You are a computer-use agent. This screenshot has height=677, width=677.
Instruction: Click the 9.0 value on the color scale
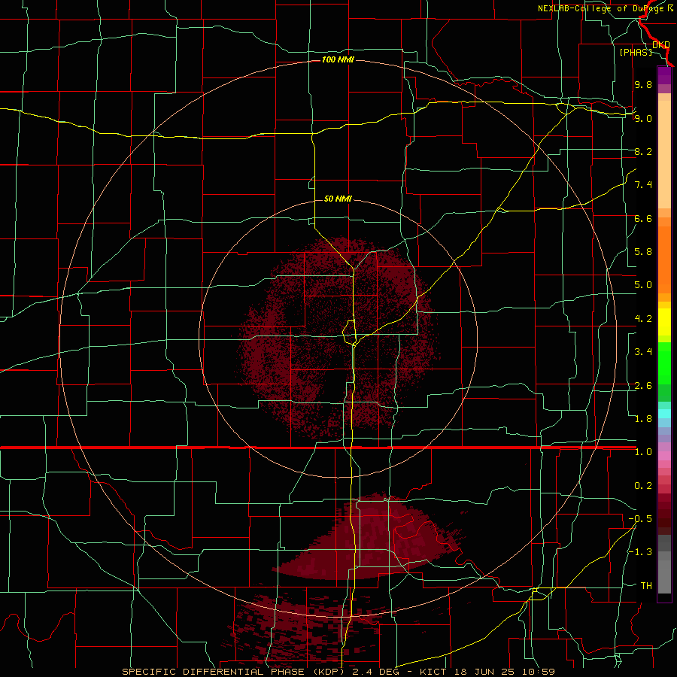pyautogui.click(x=643, y=118)
